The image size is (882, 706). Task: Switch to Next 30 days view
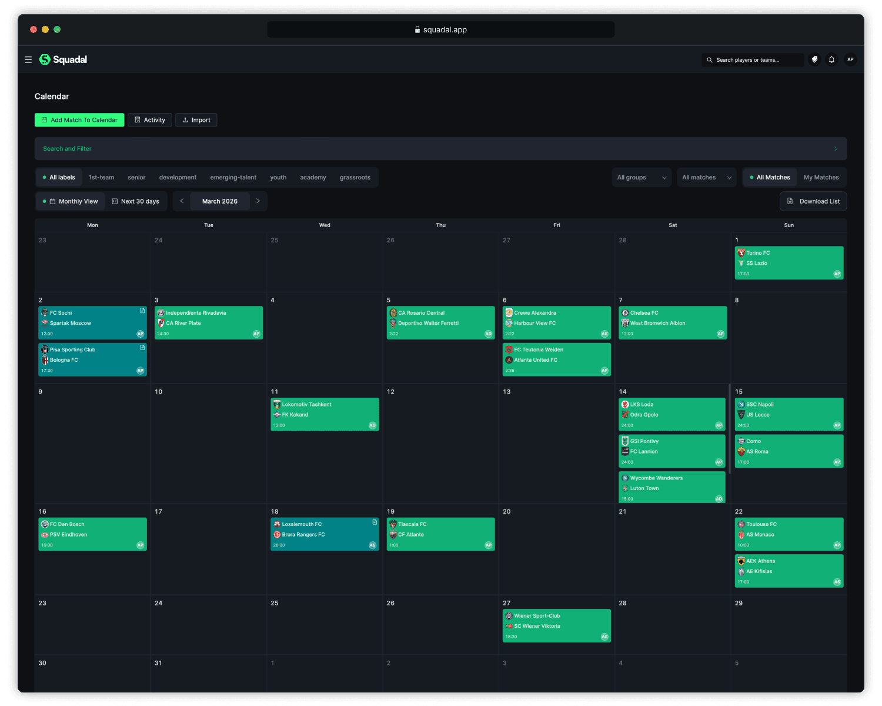[136, 201]
